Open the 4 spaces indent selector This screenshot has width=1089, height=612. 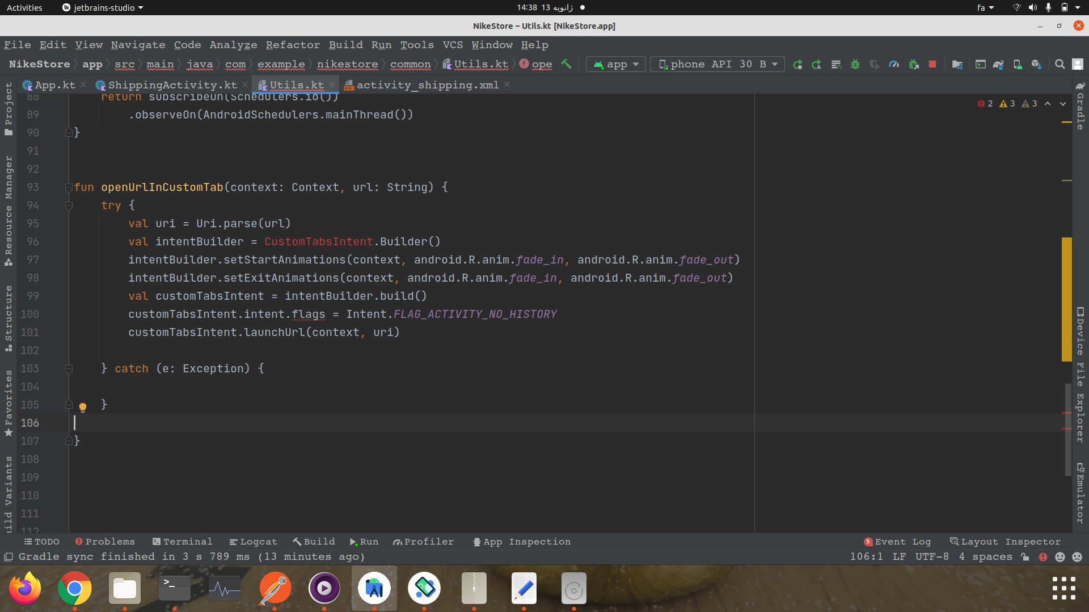[x=985, y=556]
